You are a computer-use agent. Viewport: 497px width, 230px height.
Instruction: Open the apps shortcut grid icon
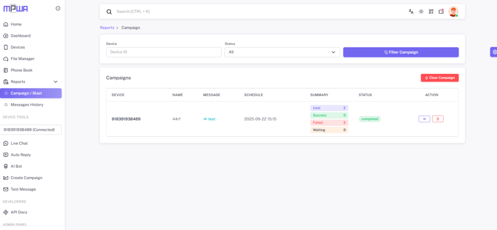pos(431,12)
